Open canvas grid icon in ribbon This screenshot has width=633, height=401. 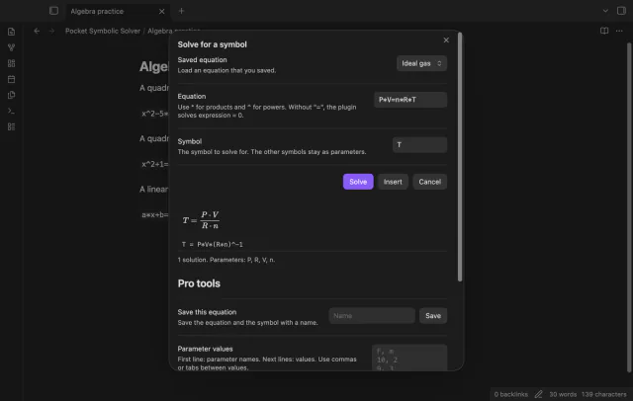(11, 63)
